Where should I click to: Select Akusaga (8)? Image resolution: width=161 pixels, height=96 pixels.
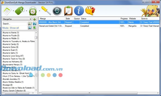click(8, 85)
